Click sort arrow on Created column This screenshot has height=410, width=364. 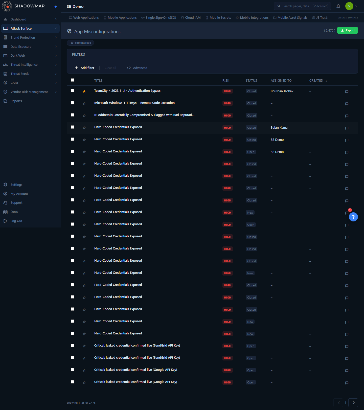(326, 81)
